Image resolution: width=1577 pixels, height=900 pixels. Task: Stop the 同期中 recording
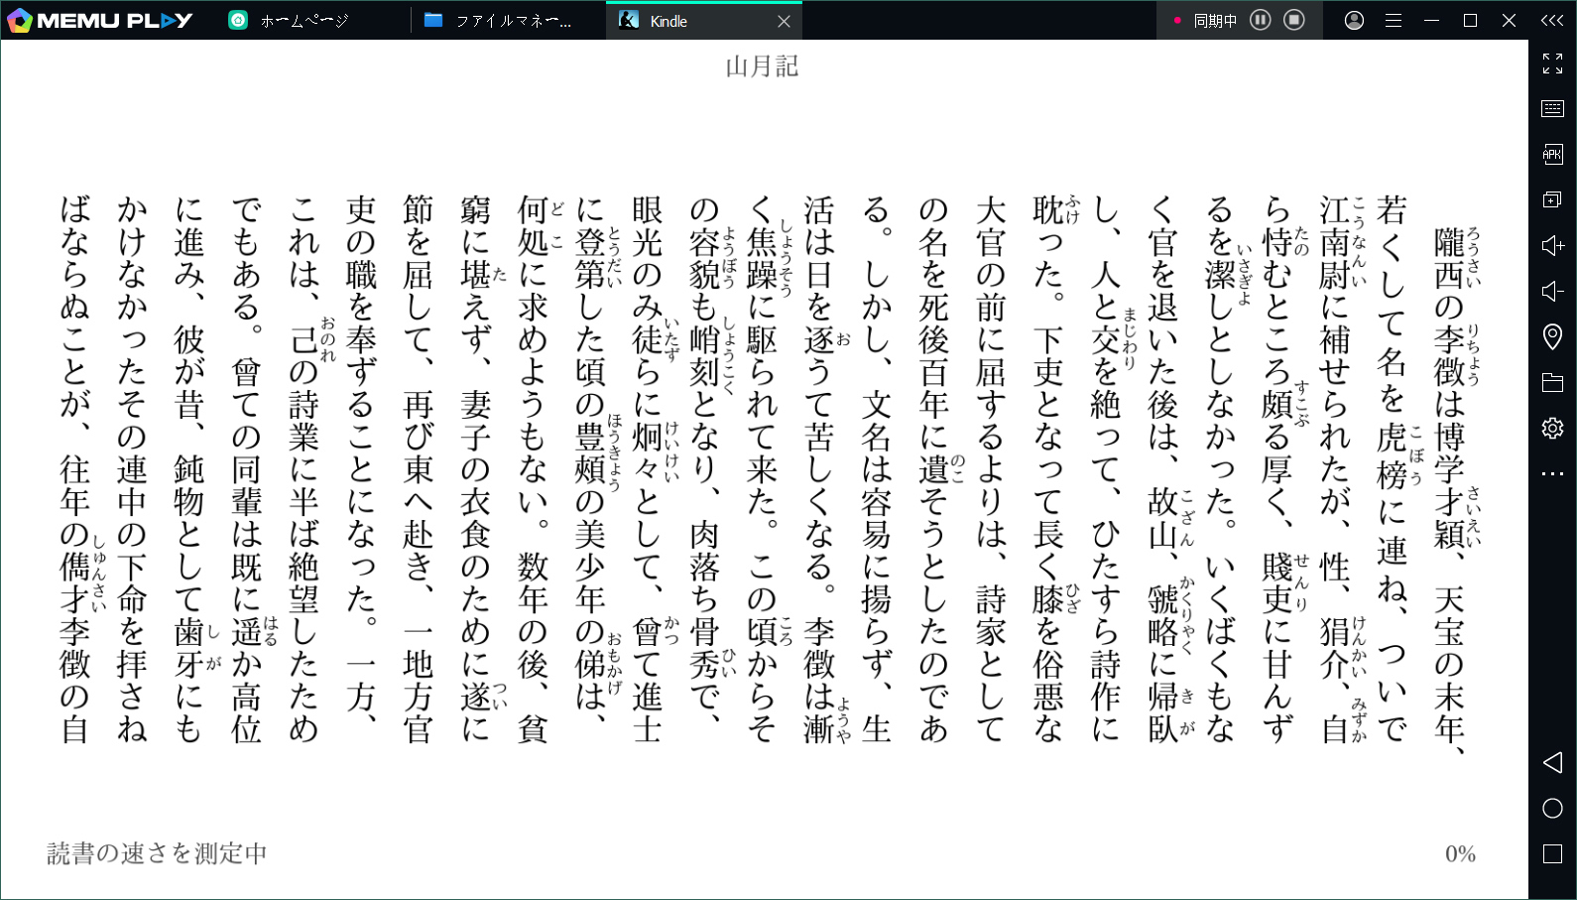coord(1294,20)
